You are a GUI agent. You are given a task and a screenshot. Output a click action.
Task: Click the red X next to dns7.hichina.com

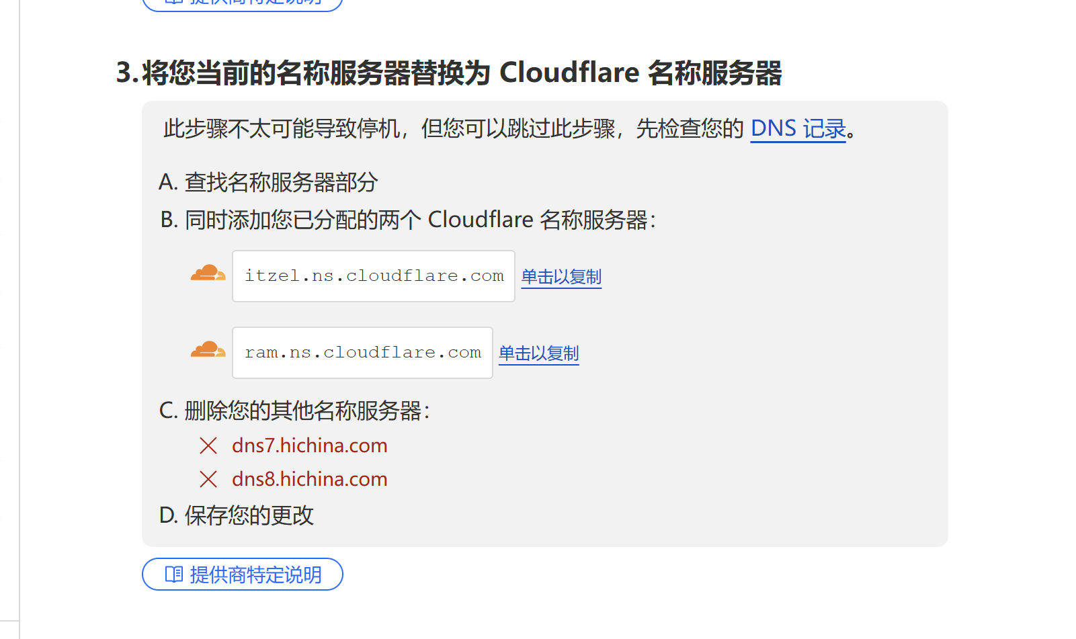point(208,445)
